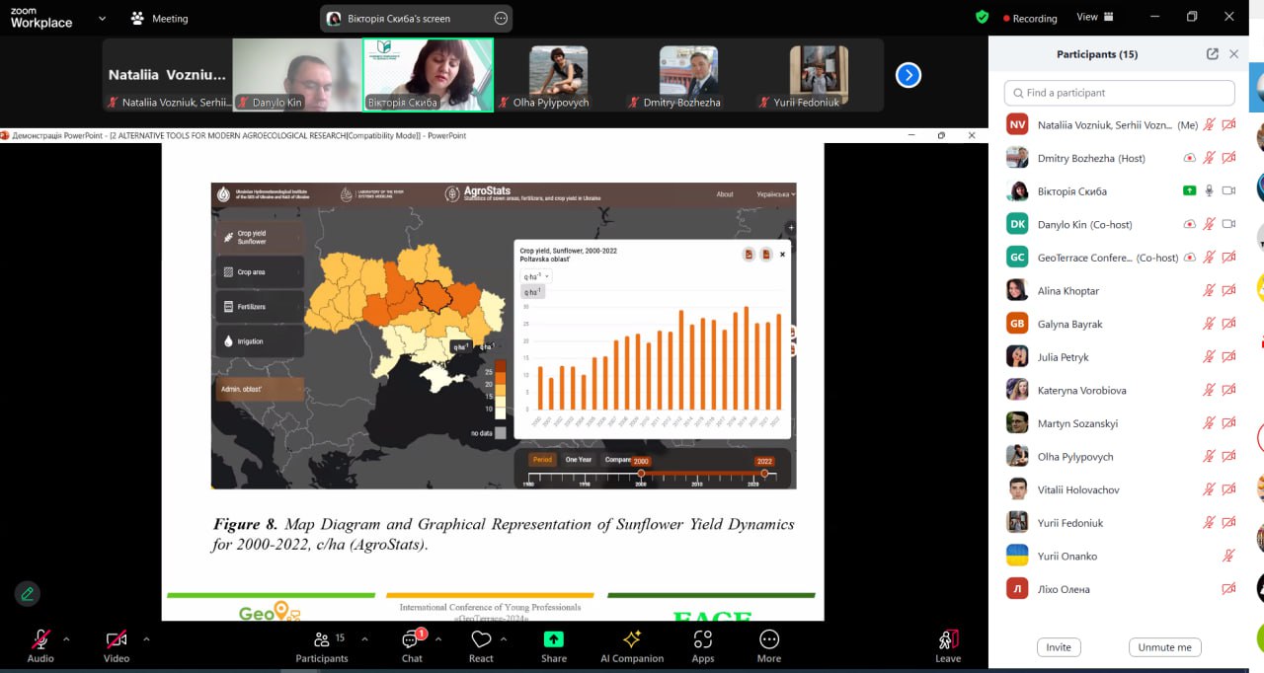1264x673 pixels.
Task: Select Вікторія Скиба video tile
Action: [429, 75]
